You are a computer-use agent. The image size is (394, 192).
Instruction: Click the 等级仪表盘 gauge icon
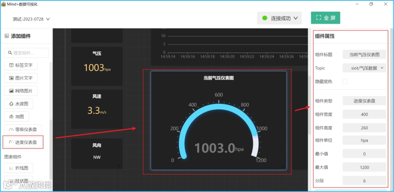[x=11, y=130]
